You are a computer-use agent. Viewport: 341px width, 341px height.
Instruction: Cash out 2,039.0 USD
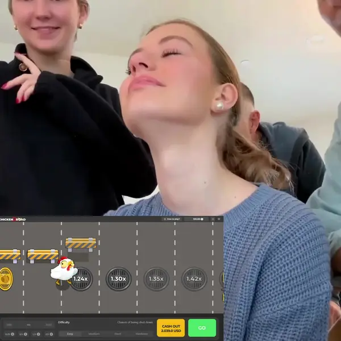[170, 328]
